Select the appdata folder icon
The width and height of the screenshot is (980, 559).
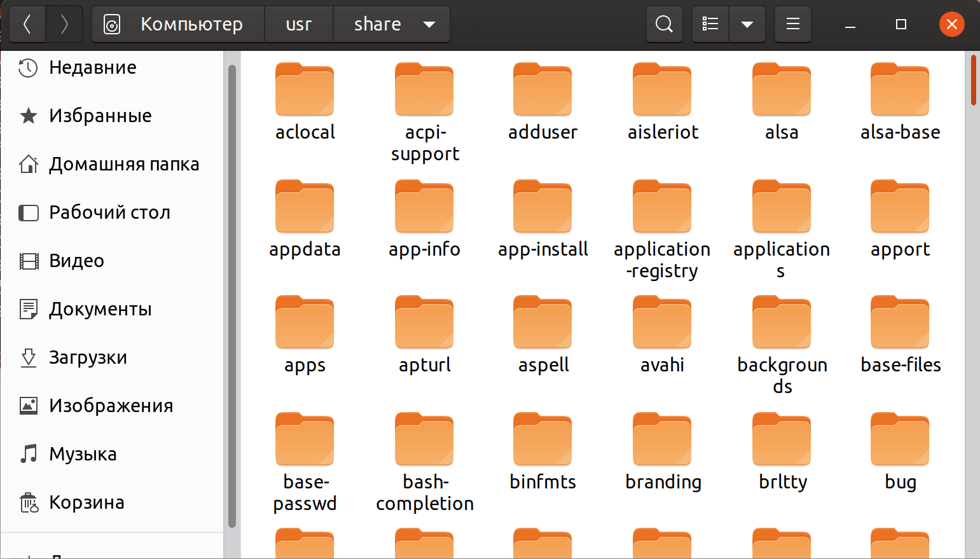tap(305, 207)
